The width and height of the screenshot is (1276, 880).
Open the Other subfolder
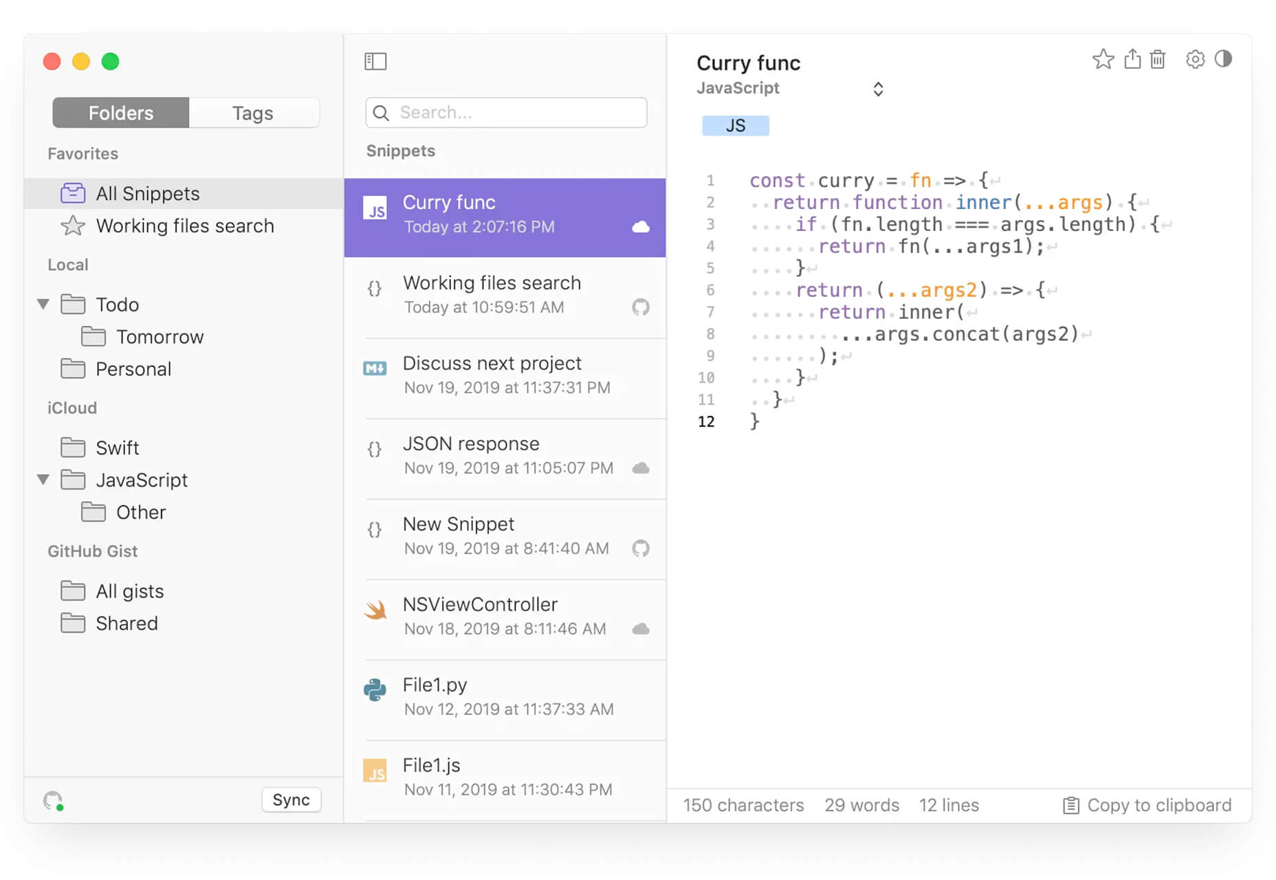[x=184, y=512]
